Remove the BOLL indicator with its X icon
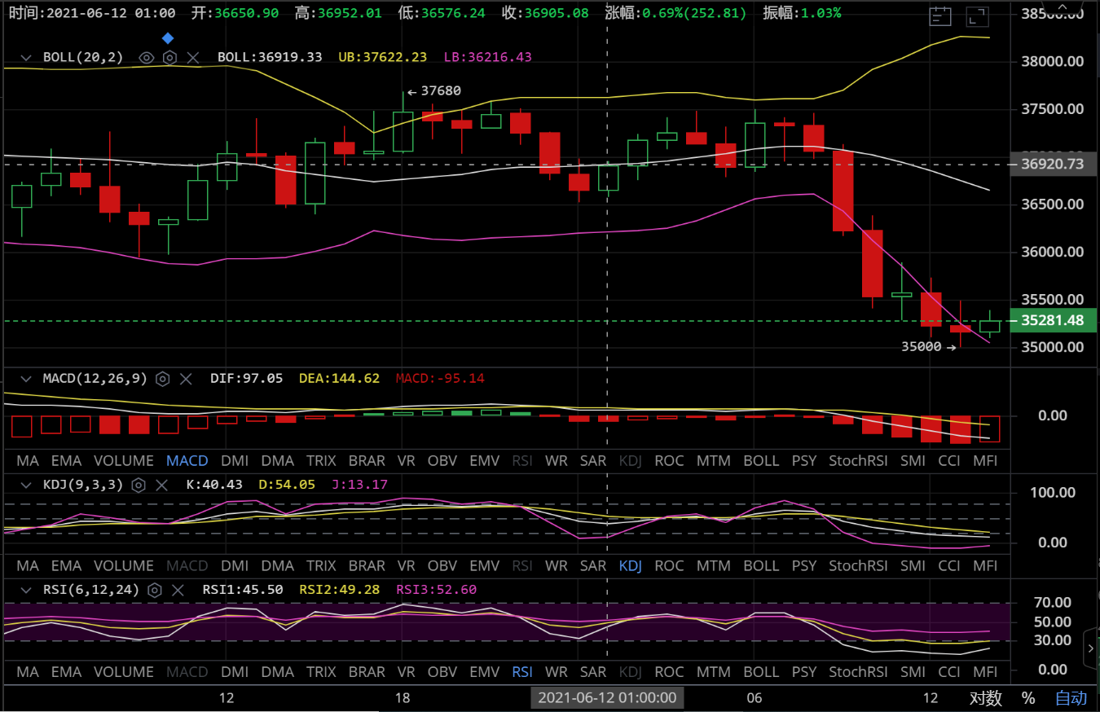 pyautogui.click(x=193, y=57)
